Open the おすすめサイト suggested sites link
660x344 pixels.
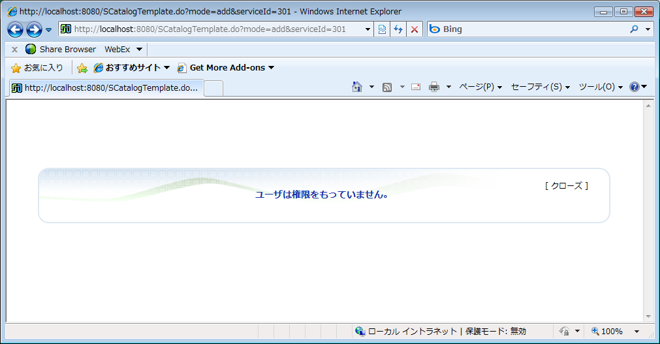pyautogui.click(x=131, y=68)
